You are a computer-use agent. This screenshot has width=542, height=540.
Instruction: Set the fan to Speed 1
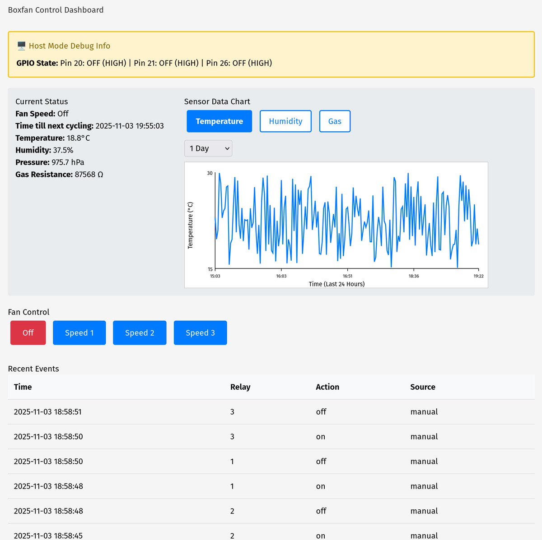tap(79, 332)
